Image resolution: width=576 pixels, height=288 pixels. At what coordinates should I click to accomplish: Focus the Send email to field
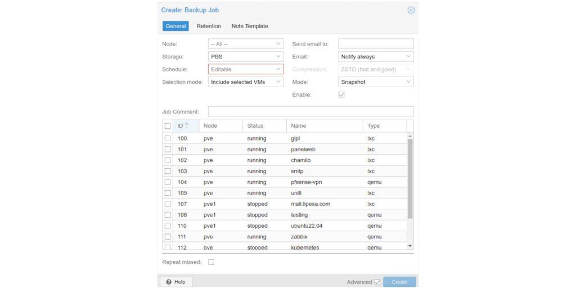click(376, 44)
